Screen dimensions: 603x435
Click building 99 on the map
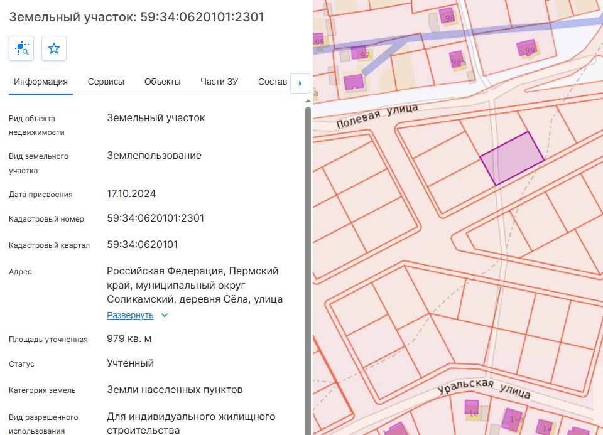tap(527, 48)
